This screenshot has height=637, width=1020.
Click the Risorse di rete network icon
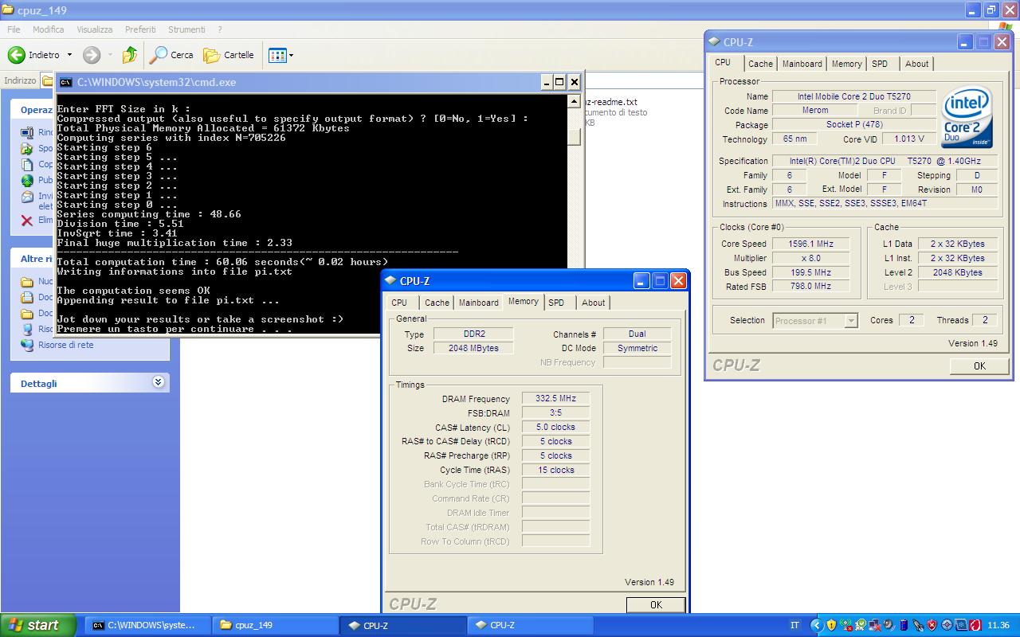[26, 345]
